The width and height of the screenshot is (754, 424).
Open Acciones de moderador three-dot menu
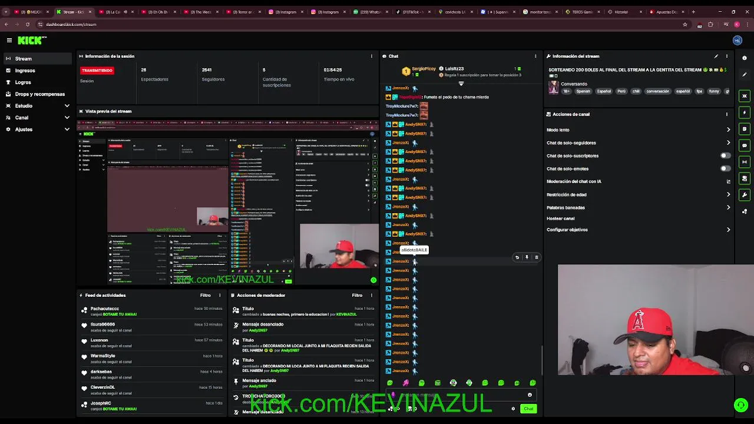372,295
